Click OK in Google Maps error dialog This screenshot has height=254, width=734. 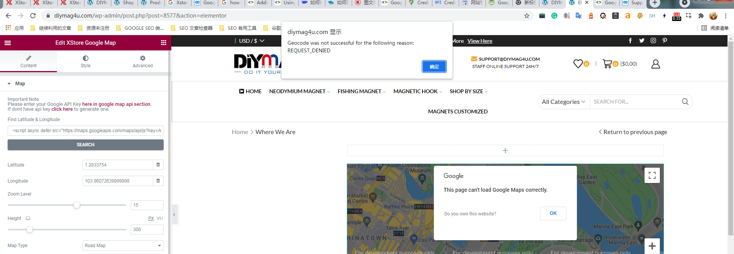[553, 214]
